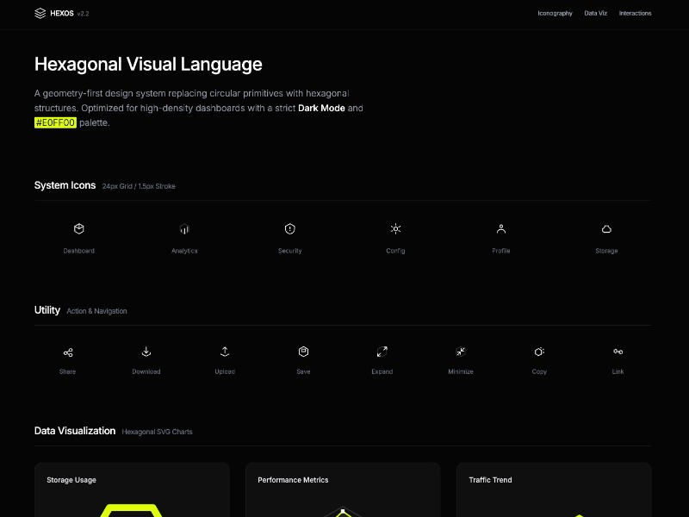Click the Profile icon
Image resolution: width=689 pixels, height=517 pixels.
[x=500, y=228]
